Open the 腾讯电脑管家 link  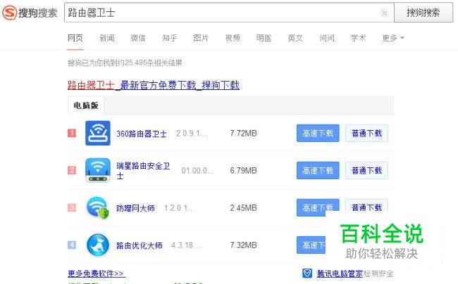(x=340, y=273)
